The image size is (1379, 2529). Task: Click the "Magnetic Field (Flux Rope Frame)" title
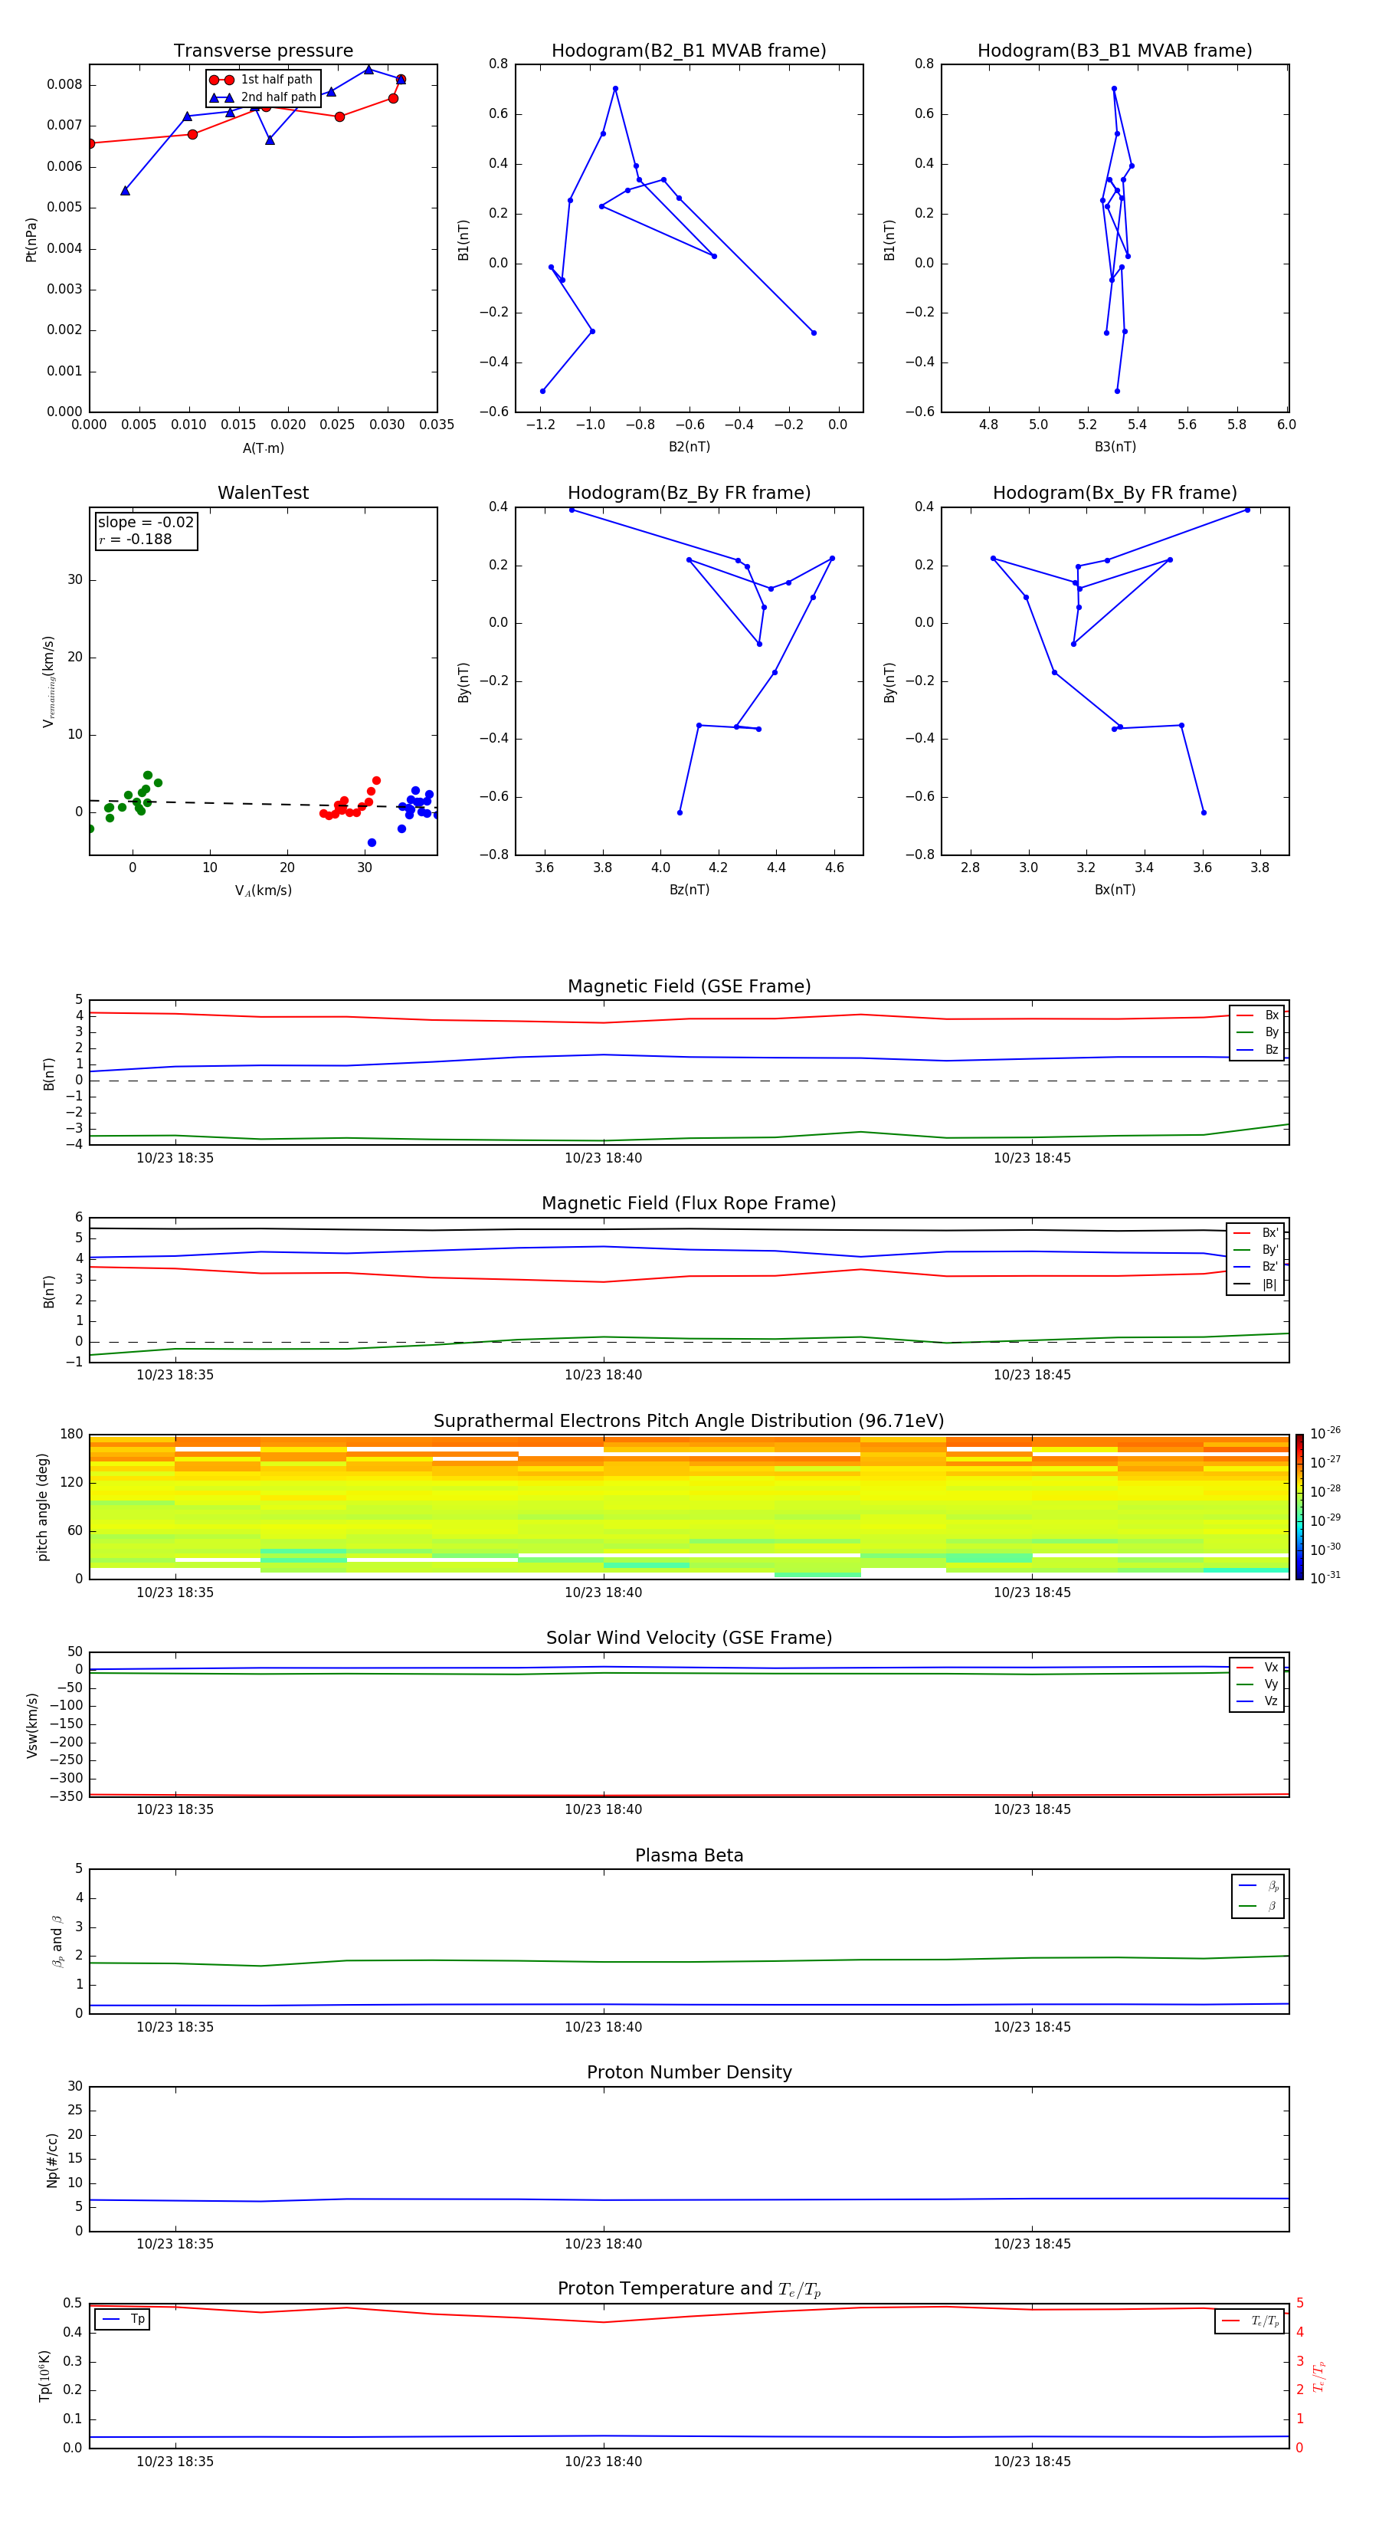pos(689,1204)
